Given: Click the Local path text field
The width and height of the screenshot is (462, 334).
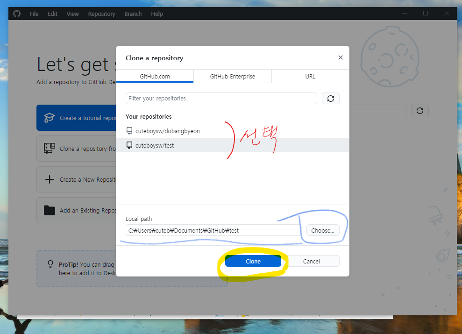Looking at the screenshot, I should coord(214,230).
